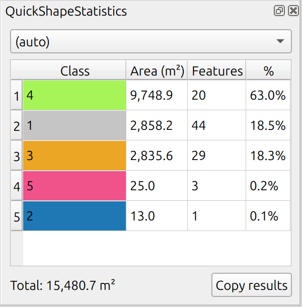The width and height of the screenshot is (302, 307).
Task: Open the (auto) field dropdown
Action: [151, 41]
